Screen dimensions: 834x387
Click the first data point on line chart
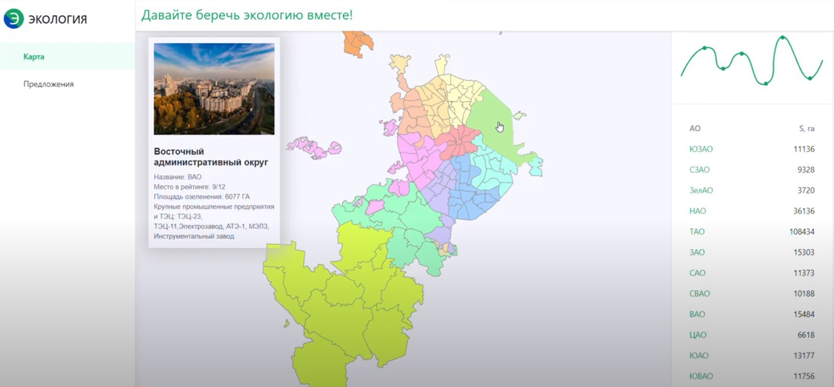point(704,48)
